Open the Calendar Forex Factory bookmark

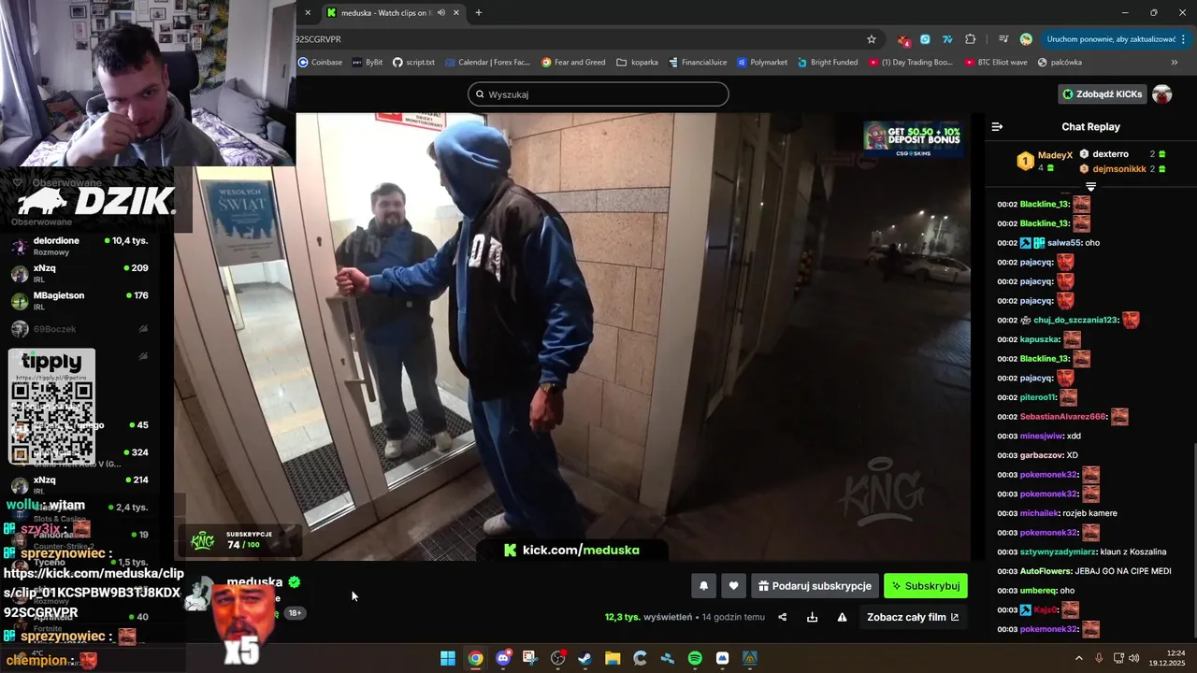487,63
